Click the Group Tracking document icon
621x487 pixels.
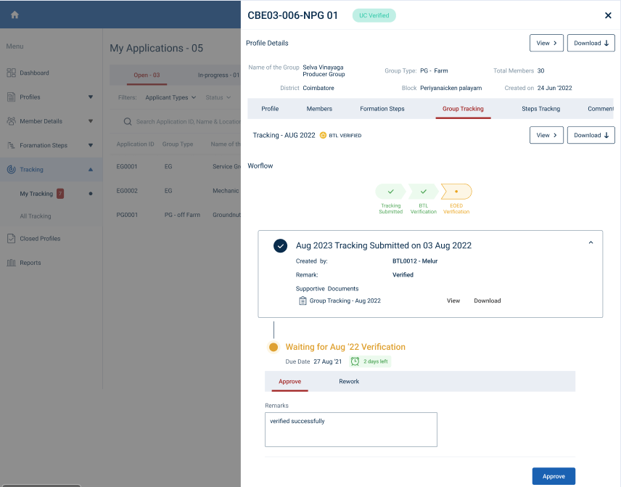coord(303,300)
